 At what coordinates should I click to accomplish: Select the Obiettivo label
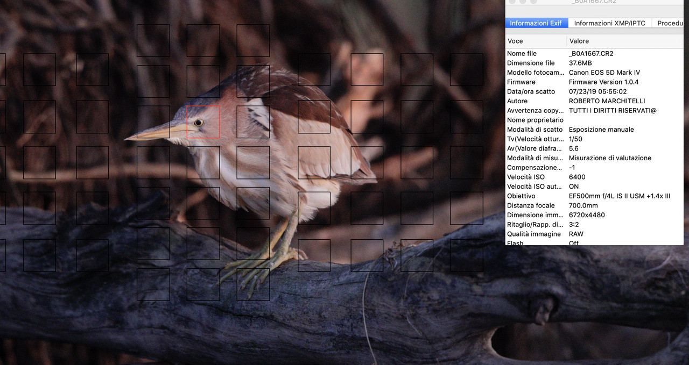pyautogui.click(x=521, y=196)
